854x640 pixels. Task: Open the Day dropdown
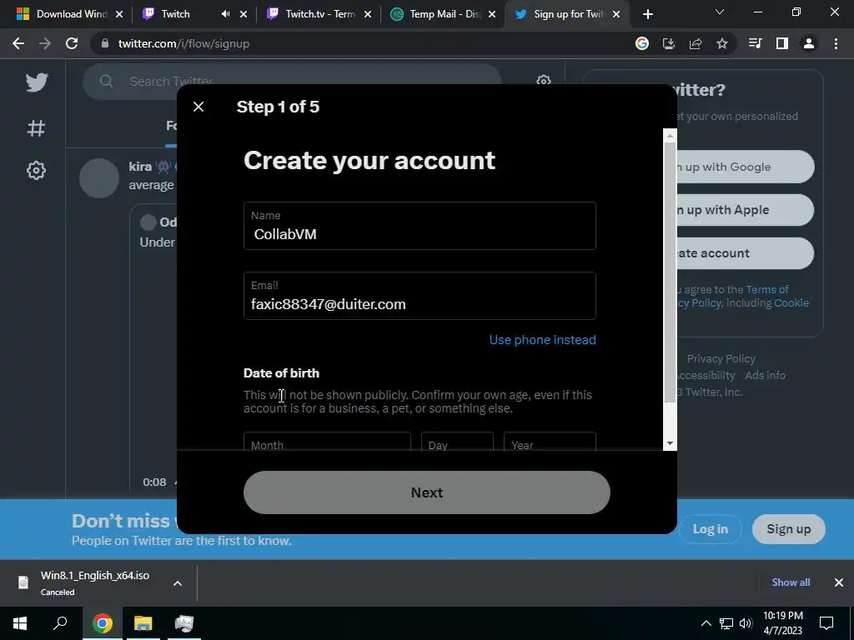pos(457,442)
